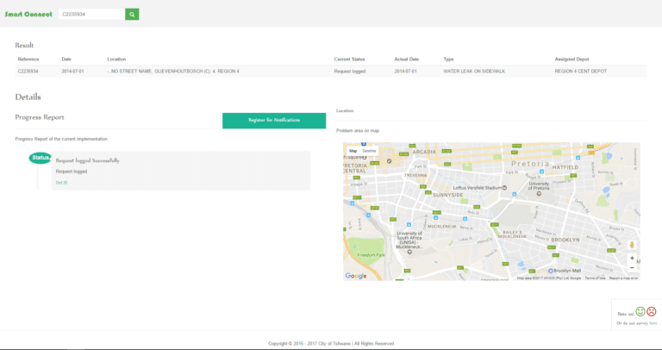The width and height of the screenshot is (662, 350).
Task: Focus the reference number search field
Action: [x=91, y=15]
